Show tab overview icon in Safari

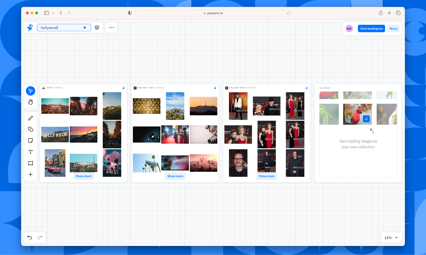(398, 13)
